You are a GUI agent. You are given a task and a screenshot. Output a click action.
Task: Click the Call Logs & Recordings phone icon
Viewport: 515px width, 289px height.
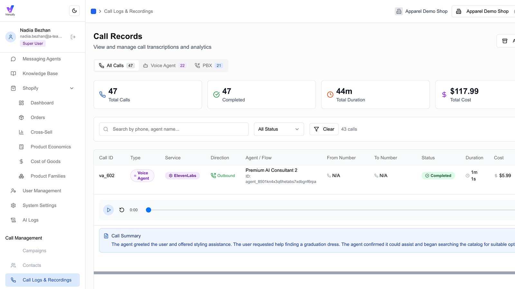coord(13,280)
